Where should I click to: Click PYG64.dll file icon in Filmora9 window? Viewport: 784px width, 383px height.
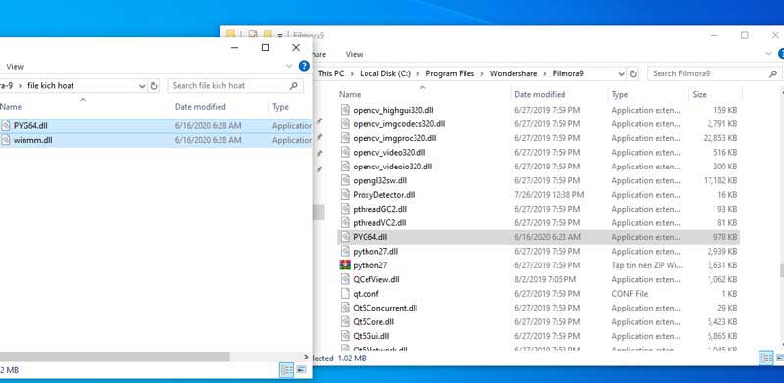coord(345,237)
